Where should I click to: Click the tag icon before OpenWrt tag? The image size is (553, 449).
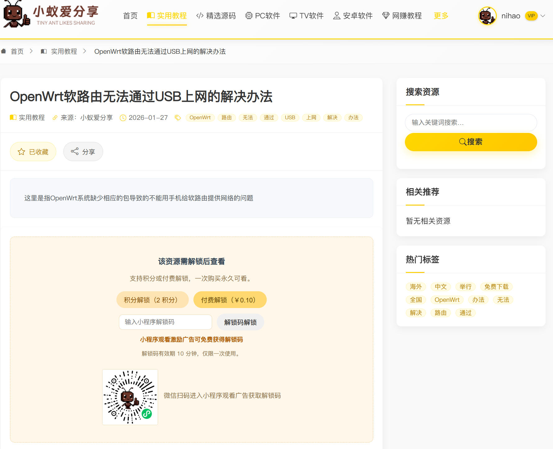178,118
